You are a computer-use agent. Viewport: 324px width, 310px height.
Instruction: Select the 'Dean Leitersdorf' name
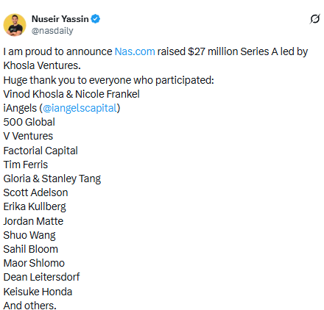tap(41, 277)
